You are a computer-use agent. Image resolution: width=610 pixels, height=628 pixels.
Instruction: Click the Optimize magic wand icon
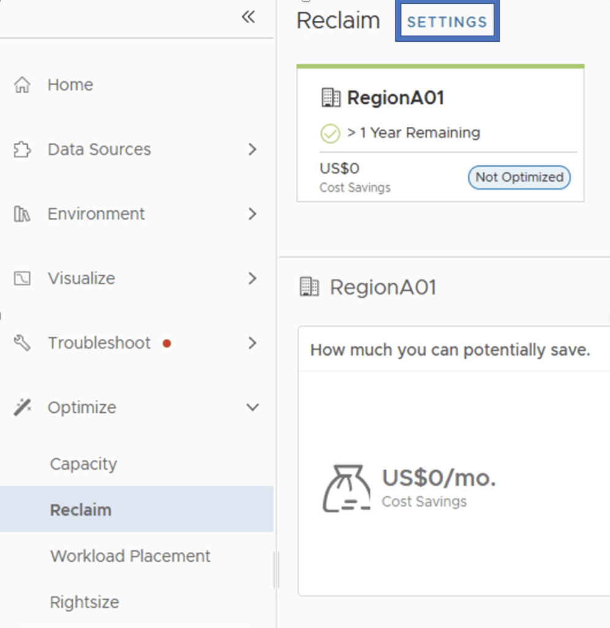click(22, 407)
